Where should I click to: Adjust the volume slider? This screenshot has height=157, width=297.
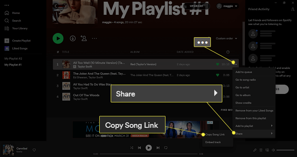[x=286, y=150]
